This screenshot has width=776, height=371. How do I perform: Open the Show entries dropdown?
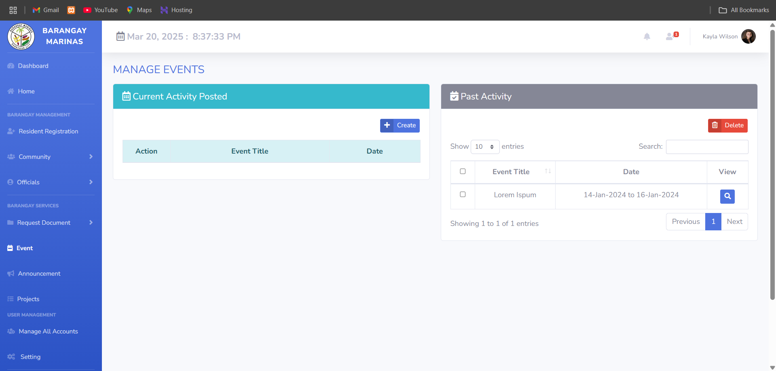(x=484, y=147)
